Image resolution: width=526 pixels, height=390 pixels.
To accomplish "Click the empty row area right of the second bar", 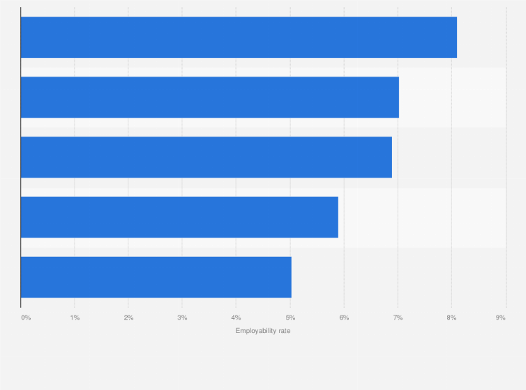I will pyautogui.click(x=452, y=97).
